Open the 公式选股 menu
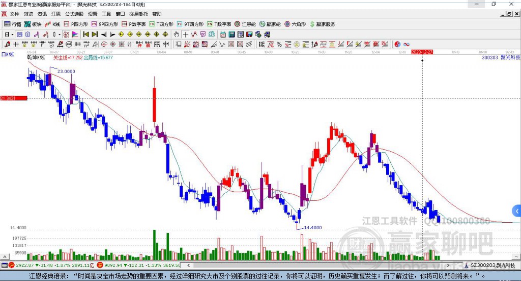Image resolution: width=521 pixels, height=281 pixels. click(74, 14)
